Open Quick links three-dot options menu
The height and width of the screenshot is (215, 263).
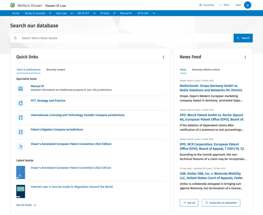point(163,57)
